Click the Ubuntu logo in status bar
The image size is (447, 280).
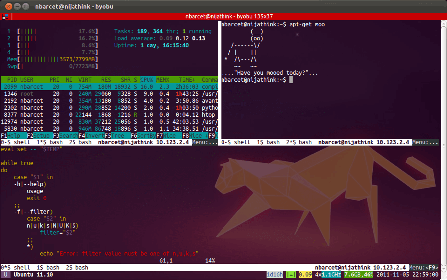[6, 274]
